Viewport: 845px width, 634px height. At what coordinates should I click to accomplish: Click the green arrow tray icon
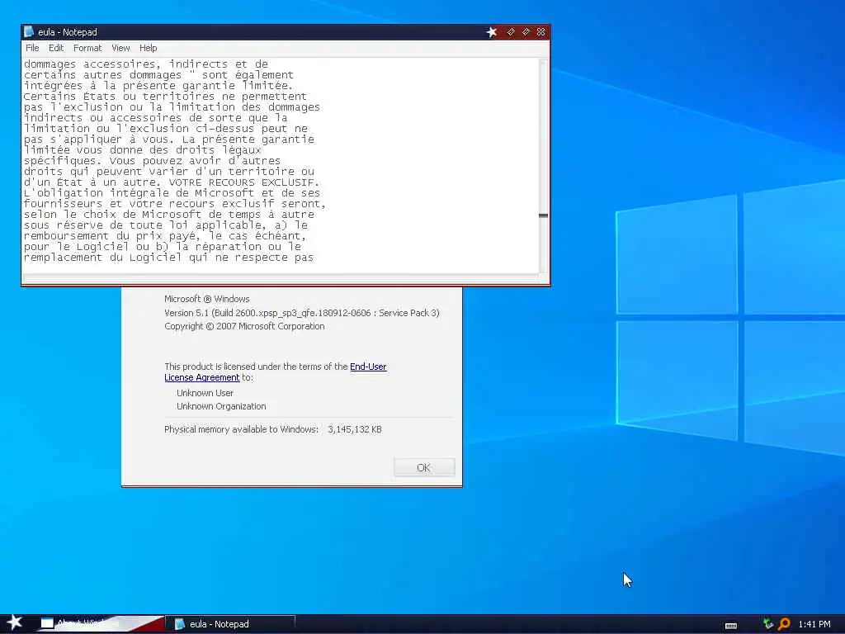click(768, 624)
